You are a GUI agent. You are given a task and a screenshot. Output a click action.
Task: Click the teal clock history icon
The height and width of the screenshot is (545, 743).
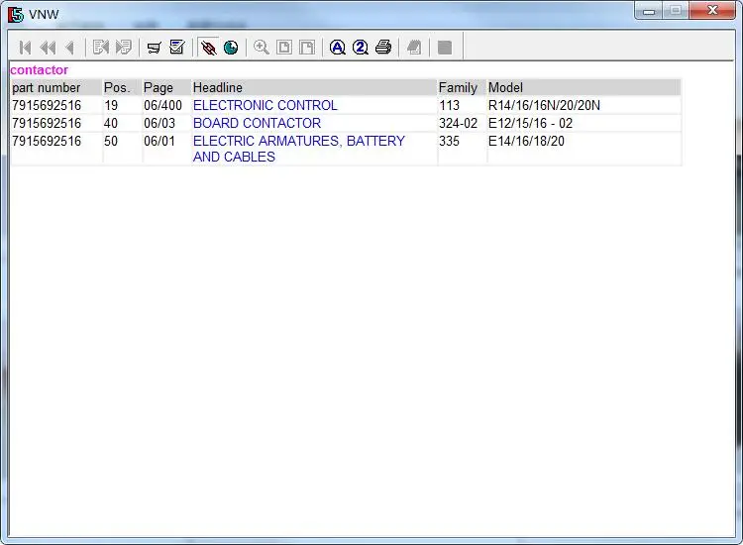tap(231, 48)
